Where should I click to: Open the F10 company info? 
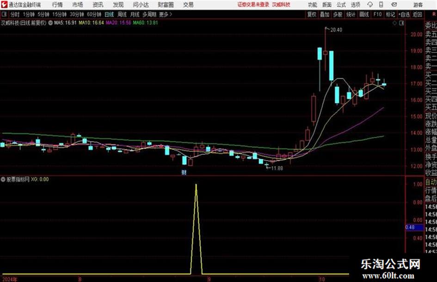[378, 14]
